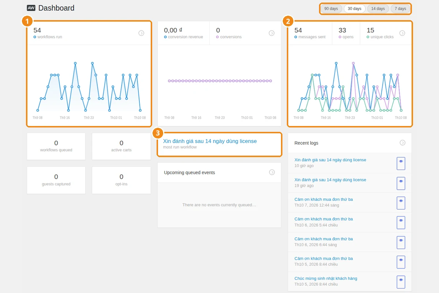
Task: Open Upcoming queued events arrow icon
Action: (272, 172)
